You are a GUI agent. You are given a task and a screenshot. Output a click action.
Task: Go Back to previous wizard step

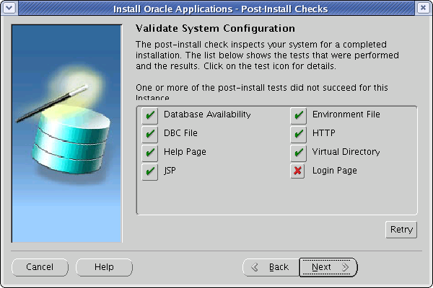coord(271,267)
